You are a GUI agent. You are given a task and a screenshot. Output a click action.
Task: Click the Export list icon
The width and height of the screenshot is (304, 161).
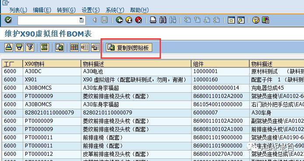[x=59, y=47]
